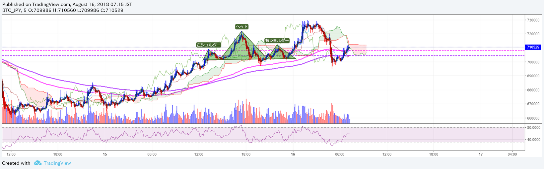Click the 700000 price axis label
Image resolution: width=544 pixels, height=169 pixels.
point(533,62)
